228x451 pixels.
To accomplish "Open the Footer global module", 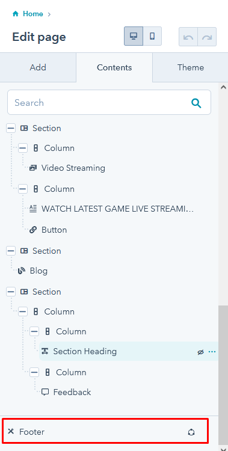I will tap(105, 431).
